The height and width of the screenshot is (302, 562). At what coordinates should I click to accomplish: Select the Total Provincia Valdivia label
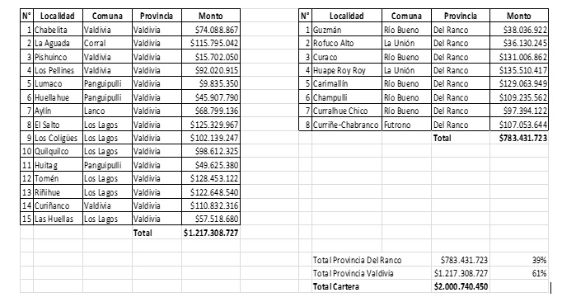coord(353,273)
